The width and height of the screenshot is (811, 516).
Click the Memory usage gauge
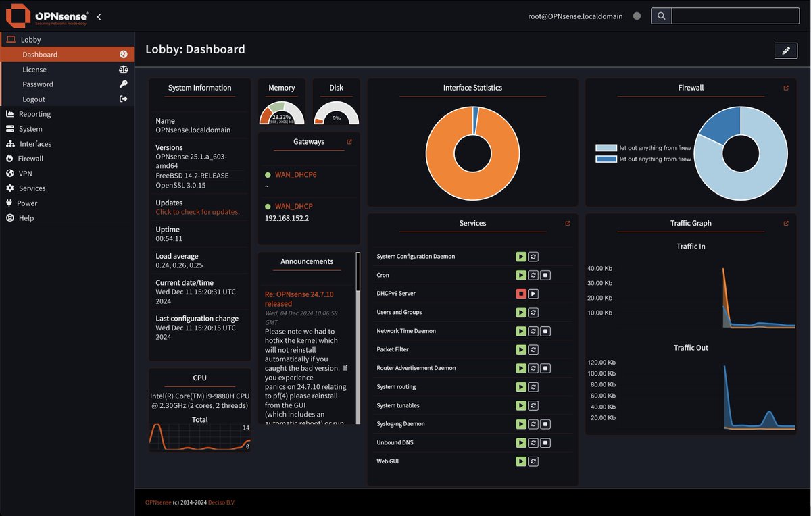(281, 113)
